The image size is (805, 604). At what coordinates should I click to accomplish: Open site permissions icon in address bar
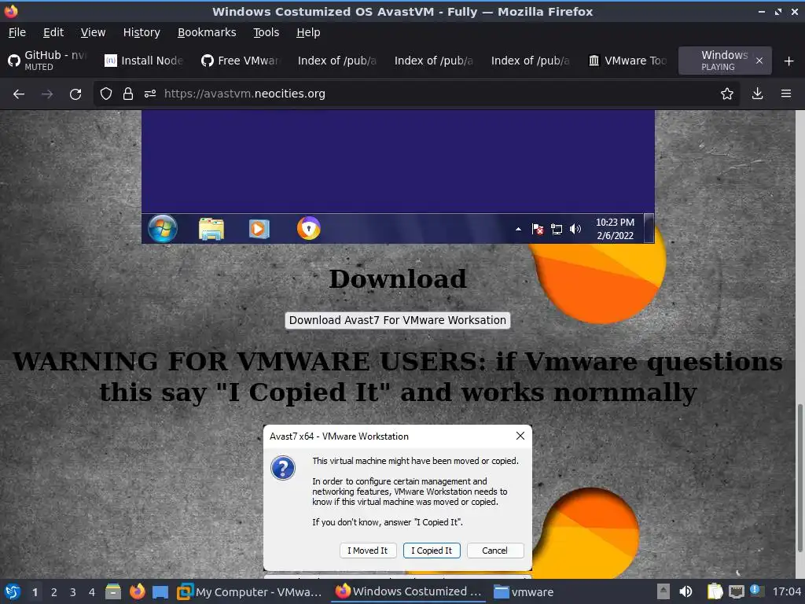150,94
